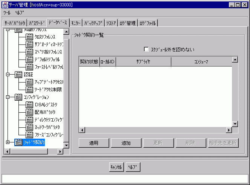Click contract table scroll up arrow
Viewport: 250px width, 185px height.
tap(235, 60)
